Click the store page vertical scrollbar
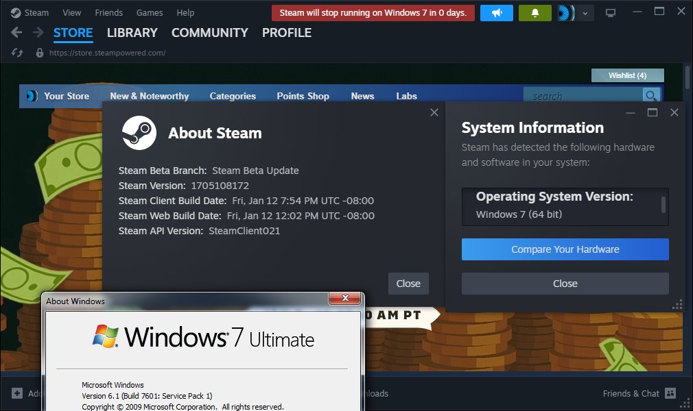 pos(688,77)
